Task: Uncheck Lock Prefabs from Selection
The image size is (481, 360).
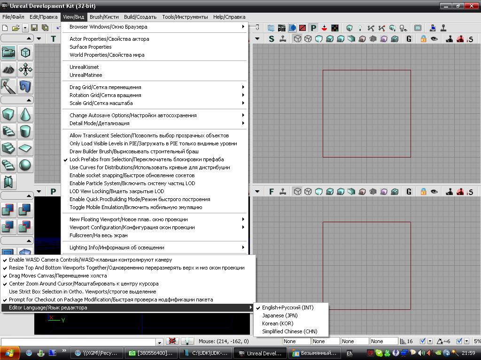Action: click(155, 159)
